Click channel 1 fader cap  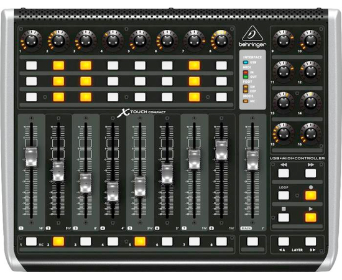[31, 157]
